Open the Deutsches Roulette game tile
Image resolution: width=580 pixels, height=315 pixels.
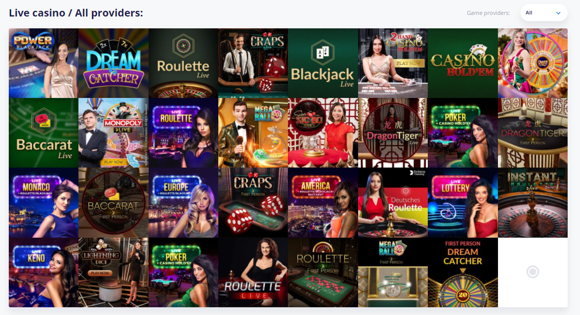coord(393,203)
